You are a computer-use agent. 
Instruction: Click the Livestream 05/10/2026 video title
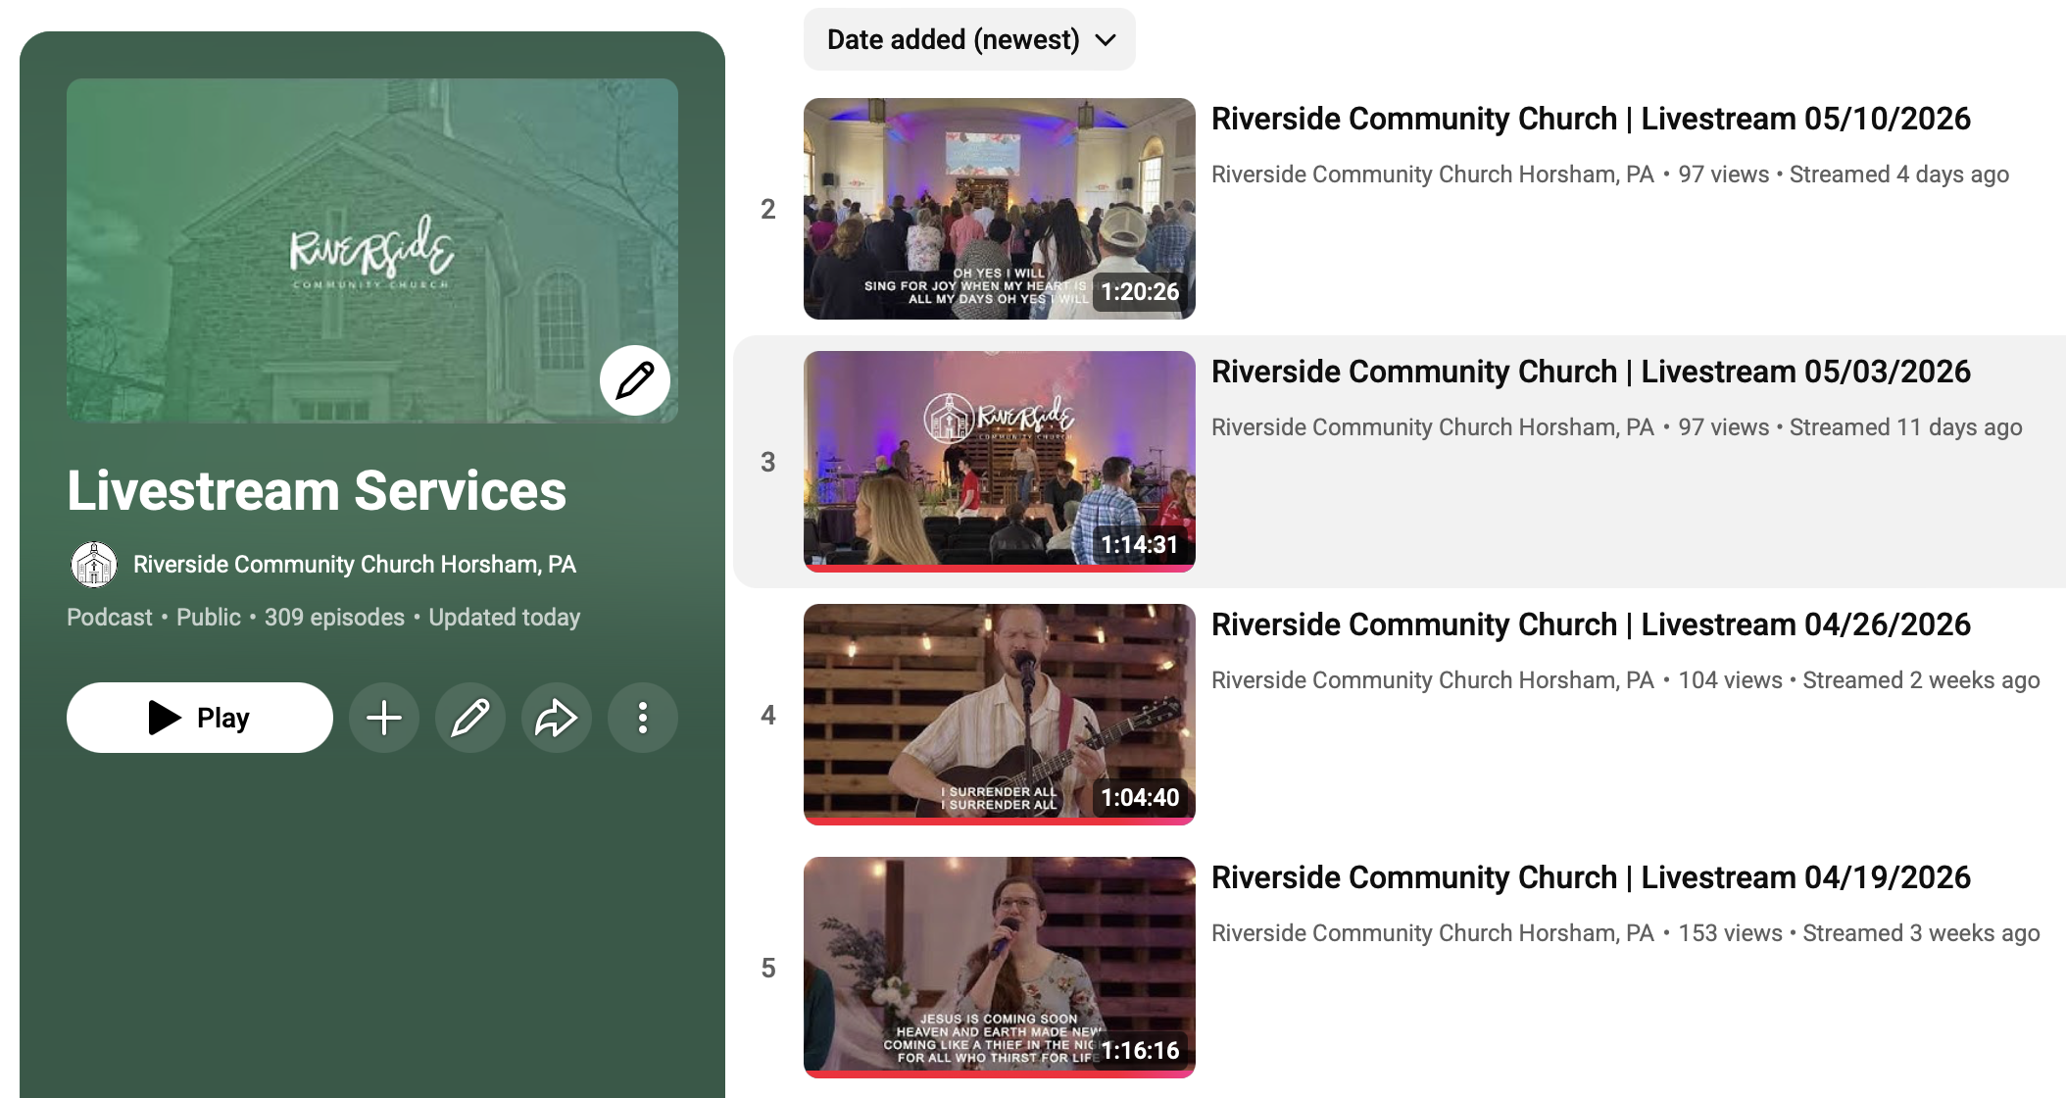coord(1591,119)
